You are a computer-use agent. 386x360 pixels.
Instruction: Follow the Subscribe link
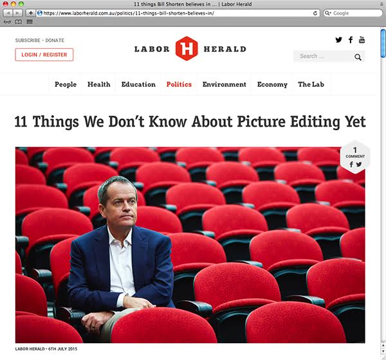coord(28,40)
